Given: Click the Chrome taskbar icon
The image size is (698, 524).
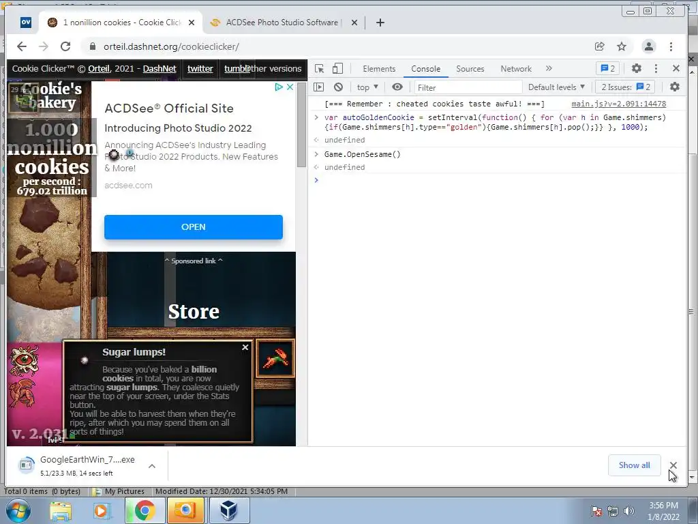Looking at the screenshot, I should [145, 510].
